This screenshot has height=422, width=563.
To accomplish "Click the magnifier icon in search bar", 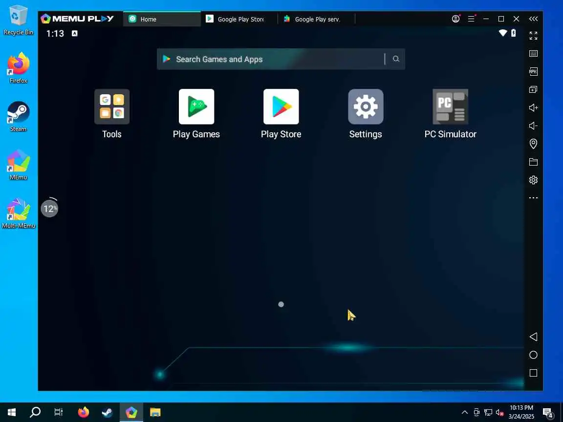I will point(396,59).
